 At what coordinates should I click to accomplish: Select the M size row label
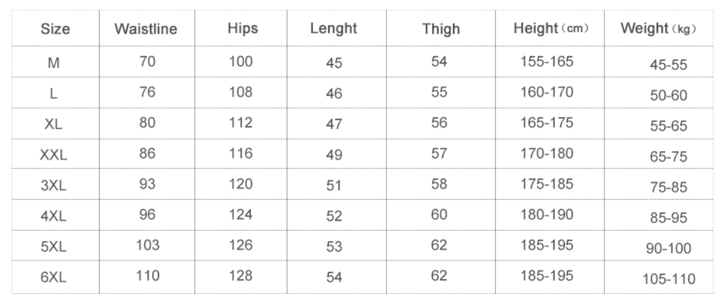(53, 63)
